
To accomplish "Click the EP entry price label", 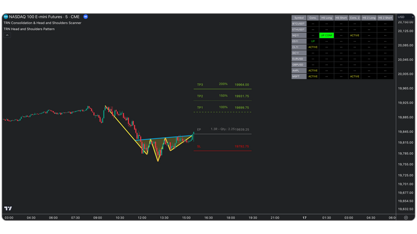I will pyautogui.click(x=199, y=129).
